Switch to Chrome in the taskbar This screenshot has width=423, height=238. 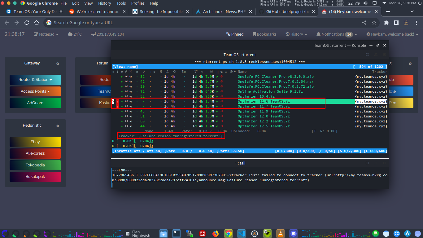pyautogui.click(x=229, y=234)
